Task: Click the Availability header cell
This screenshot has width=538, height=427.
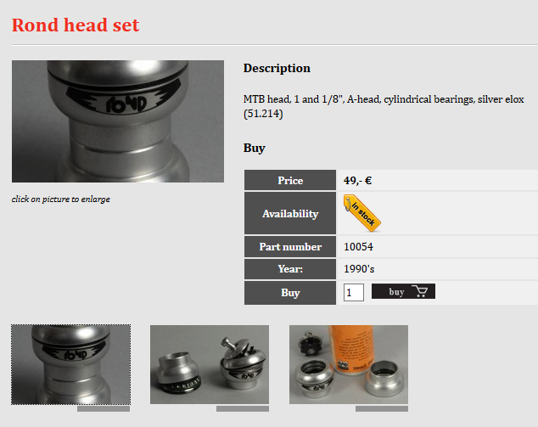Action: (x=290, y=214)
